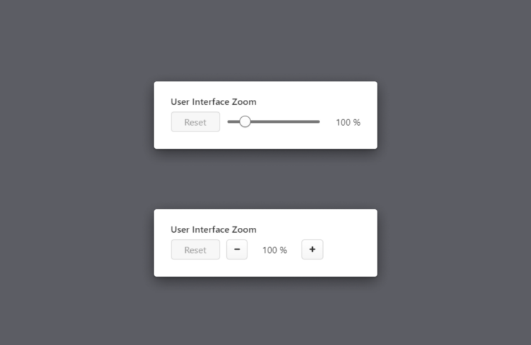Select the 100 % value next to slider
Viewport: 531px width, 345px height.
click(x=348, y=122)
